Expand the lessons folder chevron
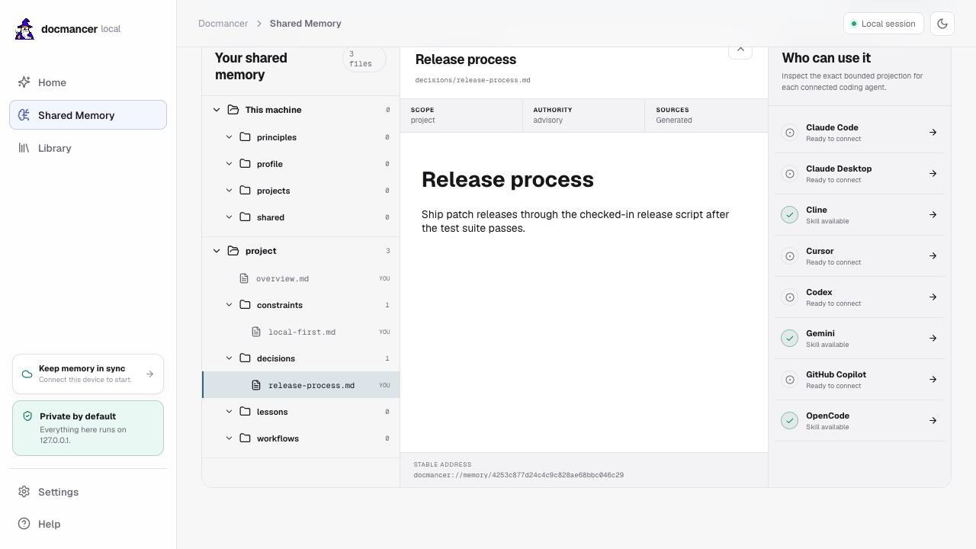Image resolution: width=976 pixels, height=549 pixels. [x=229, y=412]
